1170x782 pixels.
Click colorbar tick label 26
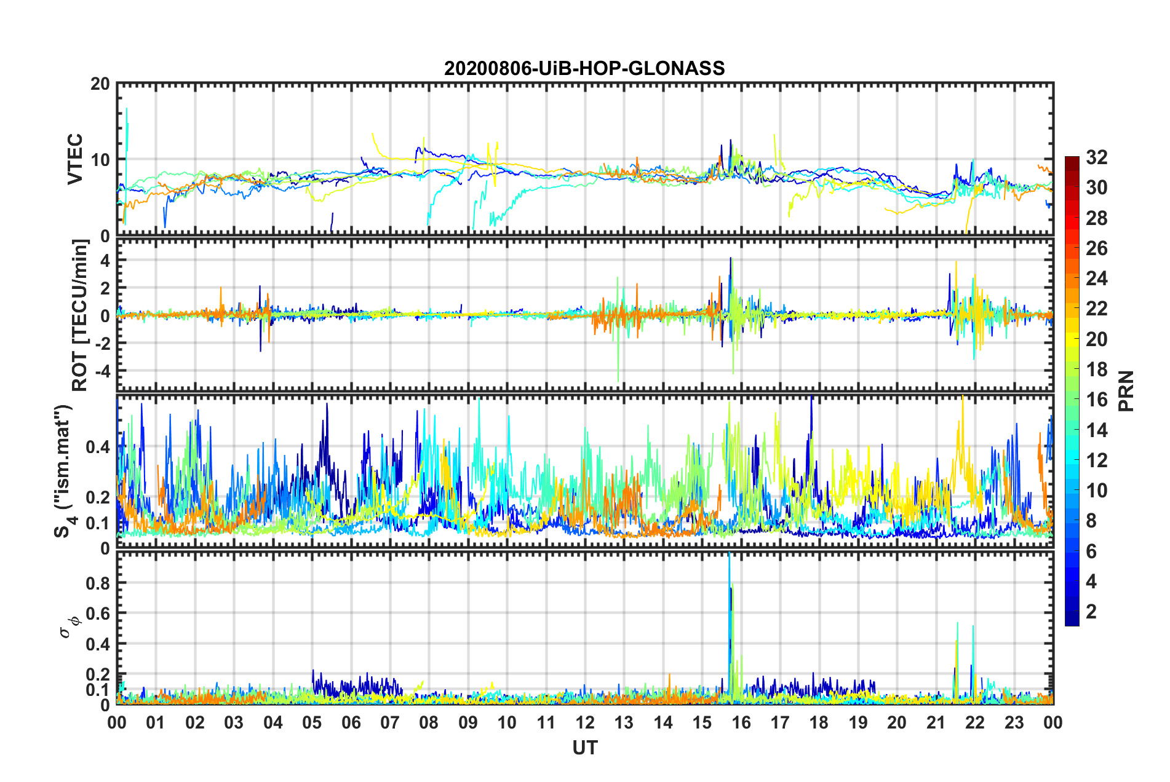pos(1096,248)
